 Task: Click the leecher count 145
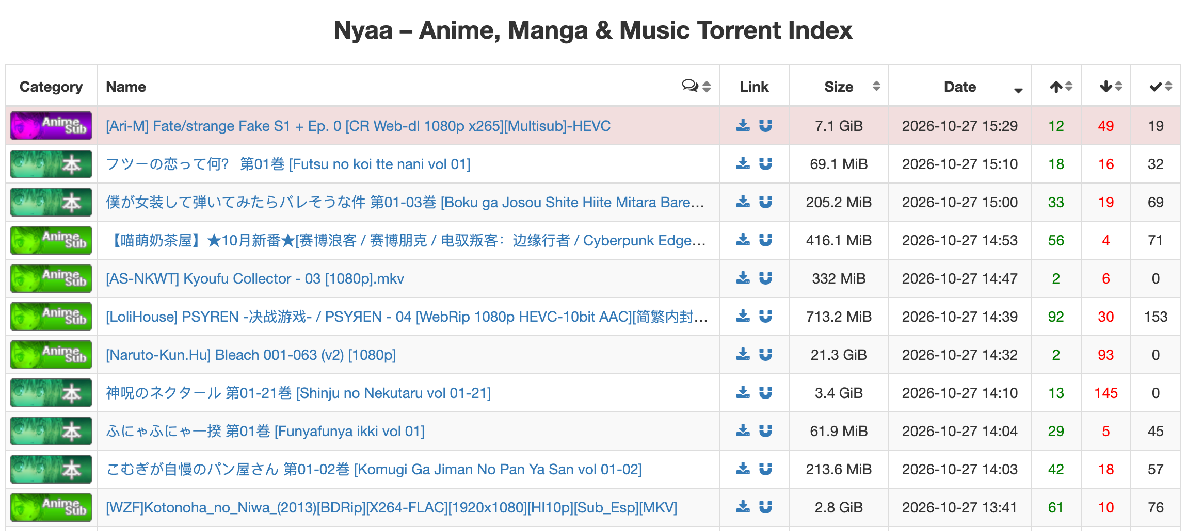1106,393
